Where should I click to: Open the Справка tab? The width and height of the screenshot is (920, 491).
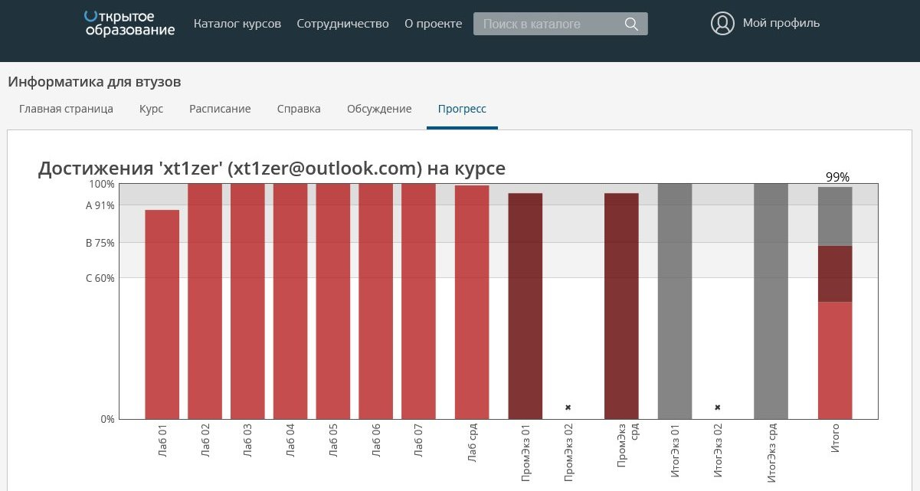tap(299, 109)
